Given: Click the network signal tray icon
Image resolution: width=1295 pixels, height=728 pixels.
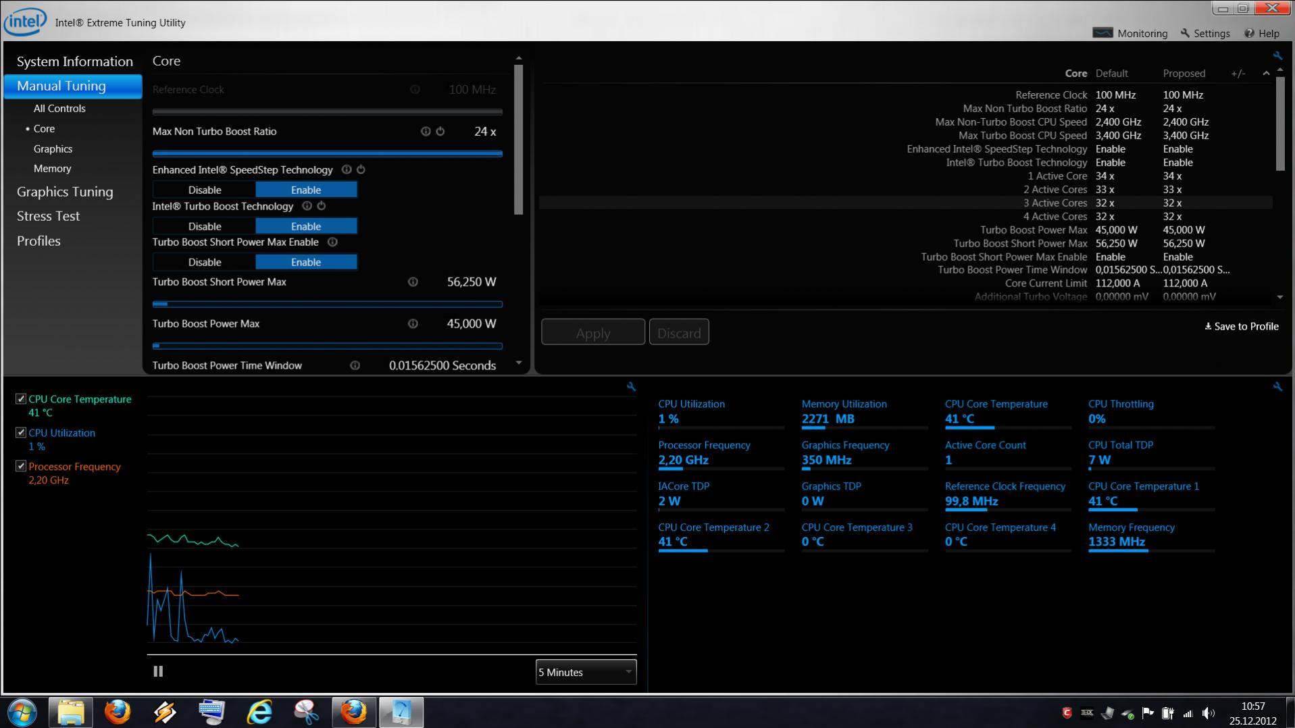Looking at the screenshot, I should pyautogui.click(x=1188, y=713).
